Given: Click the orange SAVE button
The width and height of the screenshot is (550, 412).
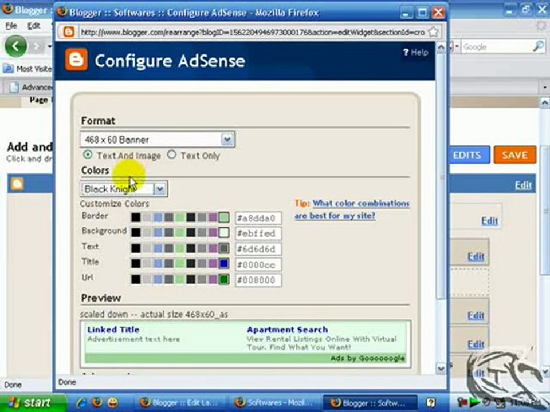Looking at the screenshot, I should (514, 155).
